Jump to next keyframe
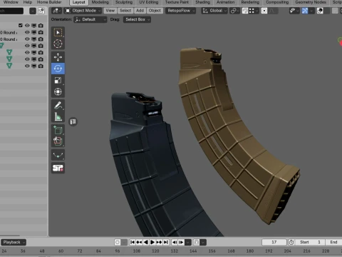This screenshot has height=257, width=342. (x=159, y=242)
